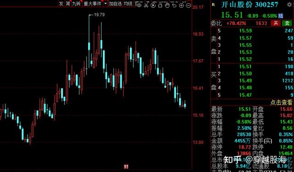Screen dimensions: 294x172
Task: Select buy level 1 price 15.51
Action: (x=245, y=67)
